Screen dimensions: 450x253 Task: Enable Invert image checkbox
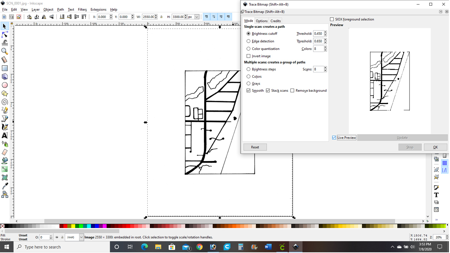click(x=249, y=56)
